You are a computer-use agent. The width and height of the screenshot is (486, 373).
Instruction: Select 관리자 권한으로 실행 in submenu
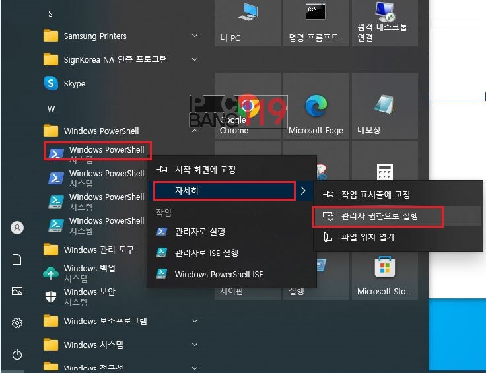tap(379, 216)
